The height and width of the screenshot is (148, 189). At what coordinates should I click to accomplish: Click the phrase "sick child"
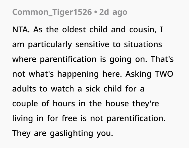(103, 89)
